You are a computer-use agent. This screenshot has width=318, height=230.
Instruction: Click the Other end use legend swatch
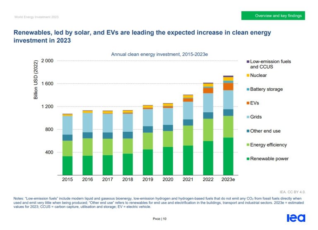(x=248, y=131)
